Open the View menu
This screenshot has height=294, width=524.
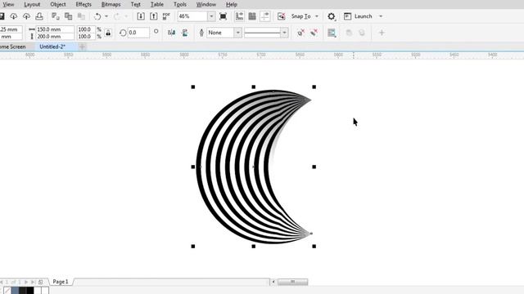[8, 4]
